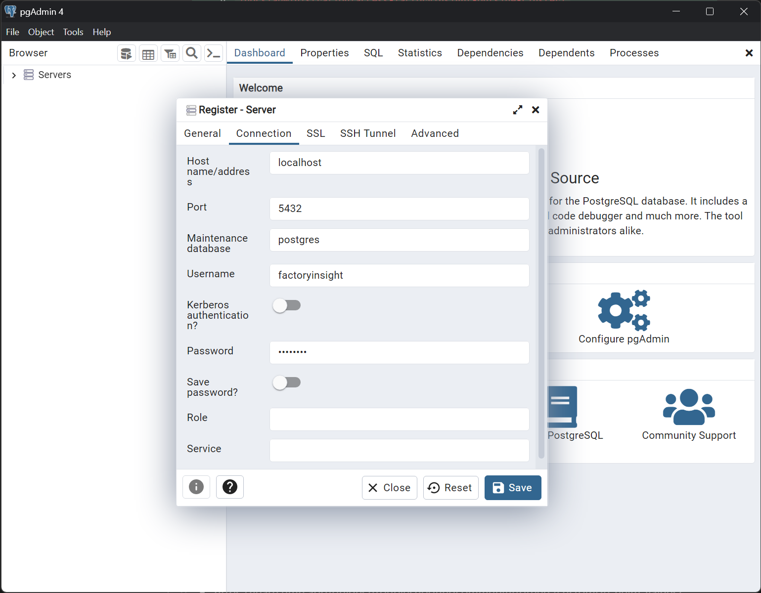
Task: Open the Object menu
Action: point(41,32)
